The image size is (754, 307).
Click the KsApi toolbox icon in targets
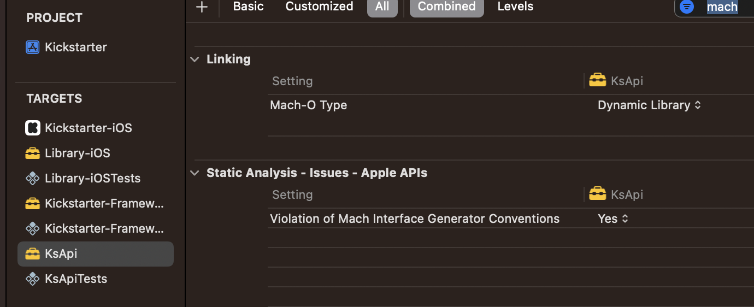point(33,254)
